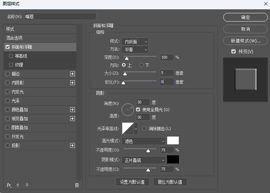
Task: Enable the 颜色叠加 checkbox
Action: 7,110
